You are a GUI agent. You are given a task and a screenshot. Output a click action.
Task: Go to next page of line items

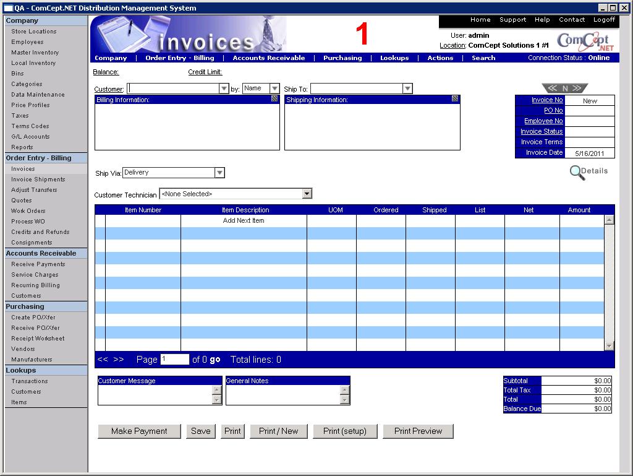pyautogui.click(x=119, y=359)
